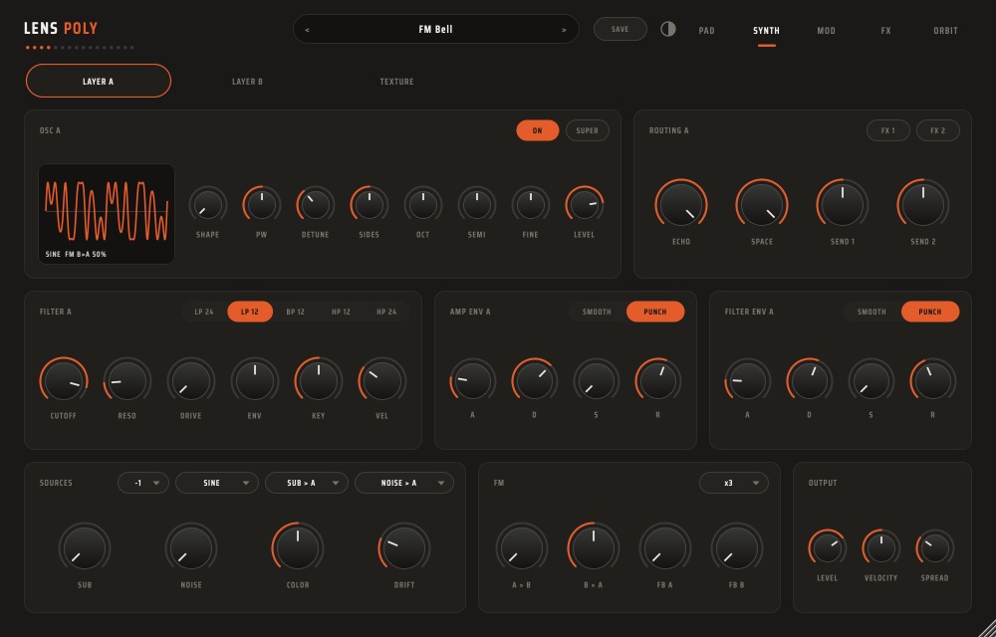Switch to the PAD tab

[x=706, y=31]
